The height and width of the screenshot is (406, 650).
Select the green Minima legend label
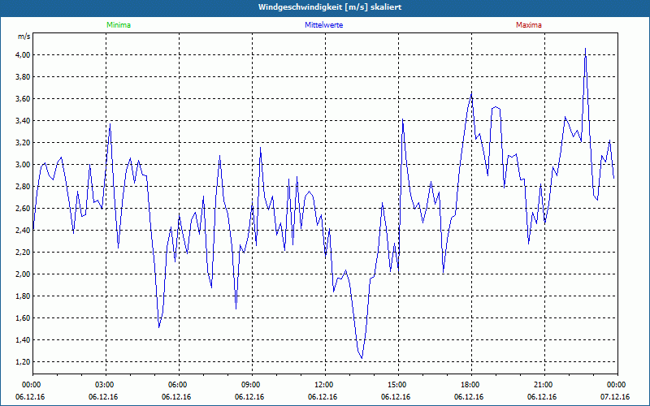(x=119, y=25)
